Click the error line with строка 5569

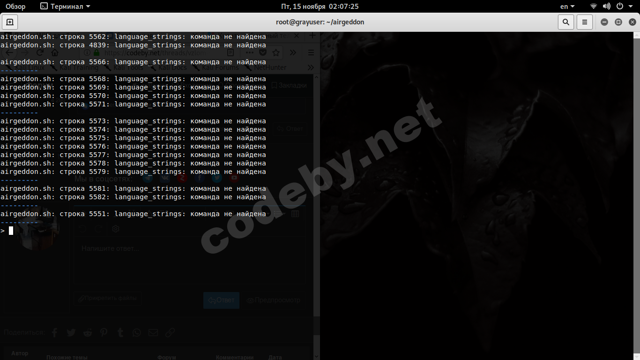coord(133,87)
